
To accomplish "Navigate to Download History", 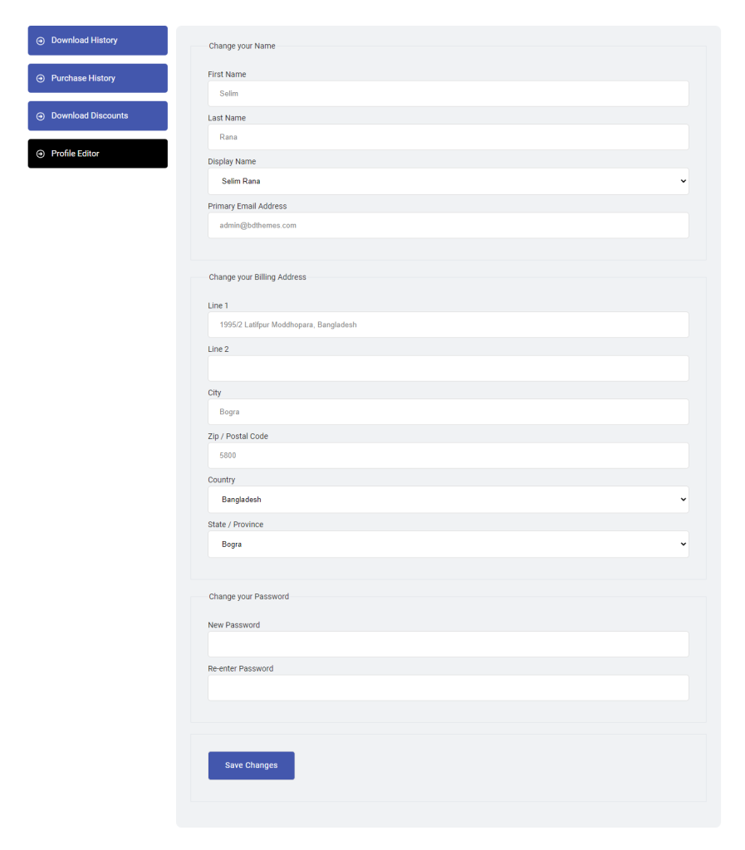I will pyautogui.click(x=97, y=40).
